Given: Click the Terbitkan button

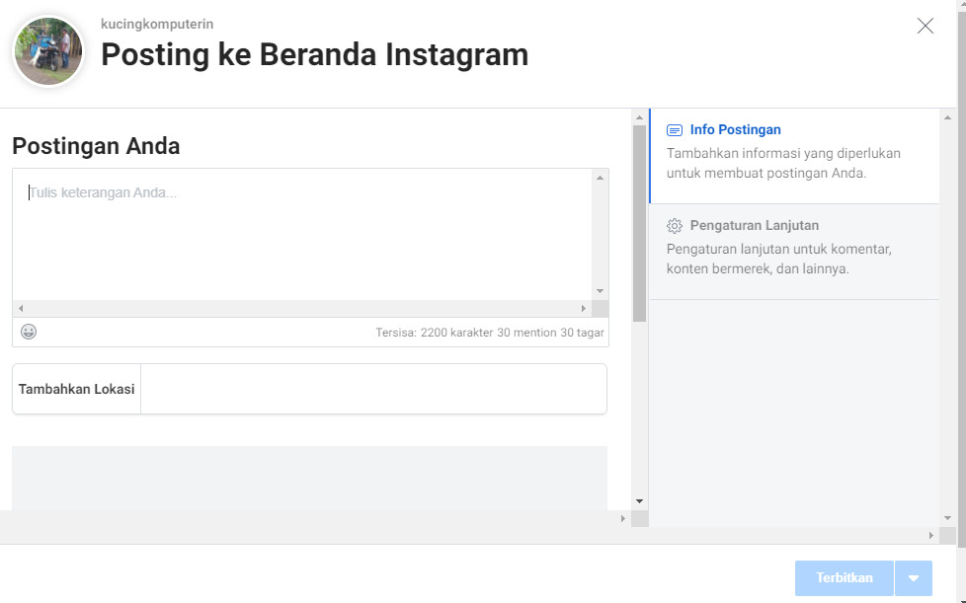Looking at the screenshot, I should [x=844, y=577].
